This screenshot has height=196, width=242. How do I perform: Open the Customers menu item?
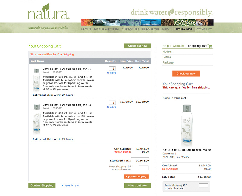[130, 30]
